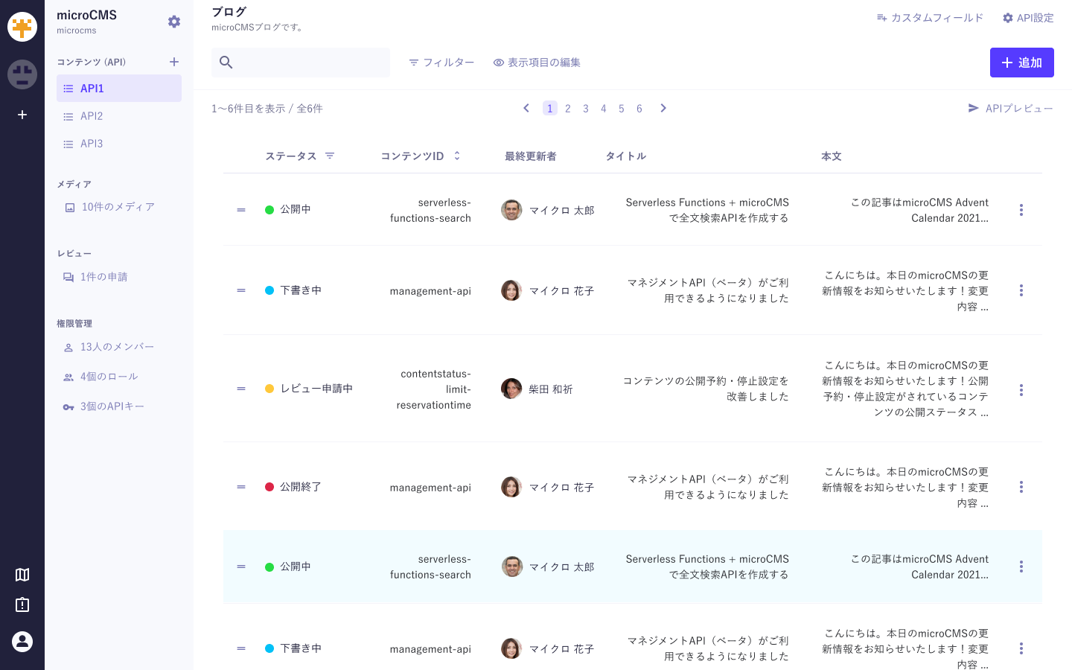The image size is (1072, 670).
Task: Open 13人のメンバー in permissions section
Action: click(x=117, y=347)
